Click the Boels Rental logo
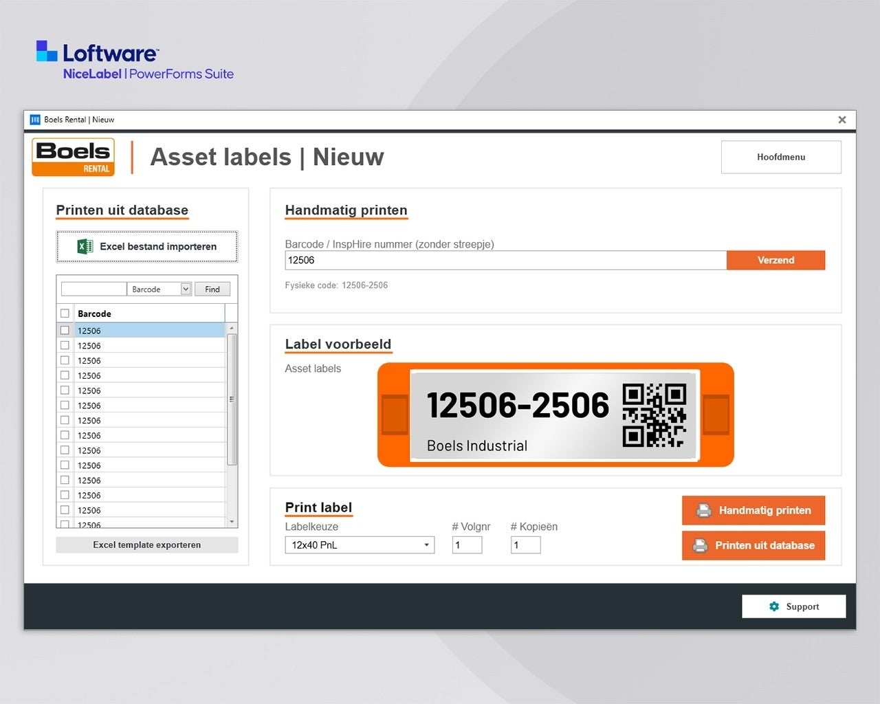Screen dimensions: 880x704 click(x=74, y=157)
